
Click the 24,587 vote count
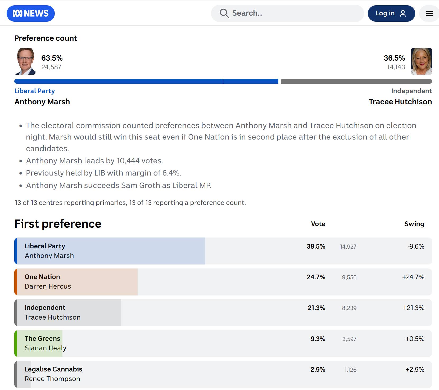point(51,67)
